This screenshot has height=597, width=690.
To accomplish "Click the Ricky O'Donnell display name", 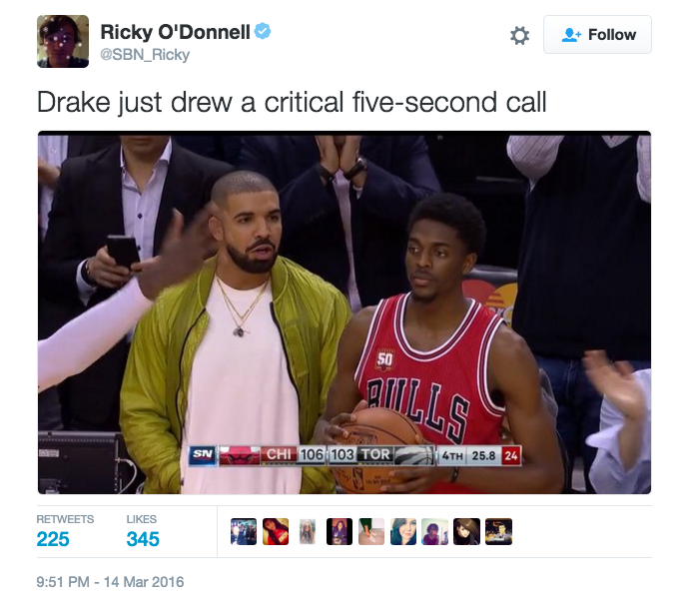I will tap(175, 32).
